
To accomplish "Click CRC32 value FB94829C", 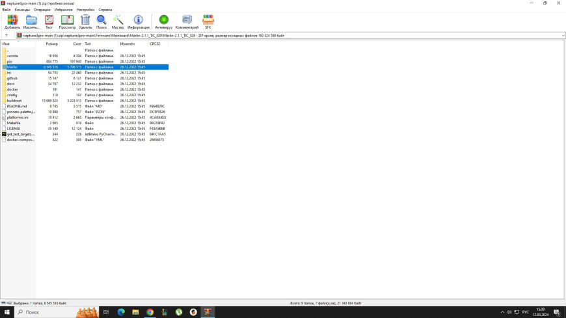I will 157,106.
